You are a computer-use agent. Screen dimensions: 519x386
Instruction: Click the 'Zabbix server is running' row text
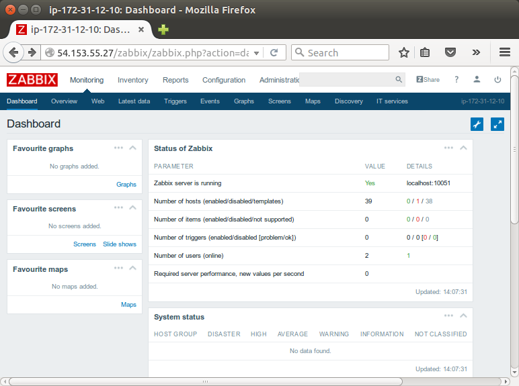(188, 183)
